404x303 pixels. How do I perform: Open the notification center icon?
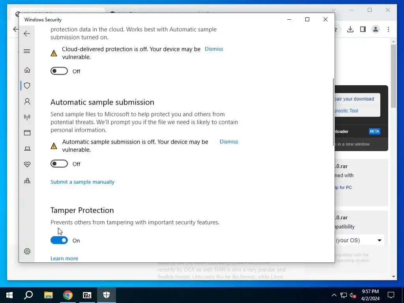[x=391, y=295]
